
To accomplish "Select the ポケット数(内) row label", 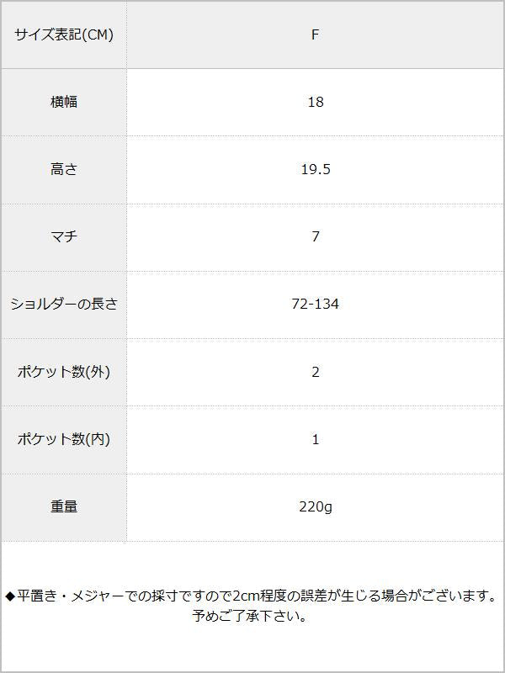I will tap(64, 439).
